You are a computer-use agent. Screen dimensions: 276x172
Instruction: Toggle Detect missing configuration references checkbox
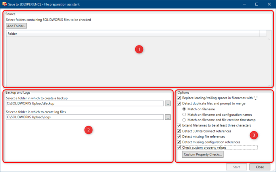point(179,142)
